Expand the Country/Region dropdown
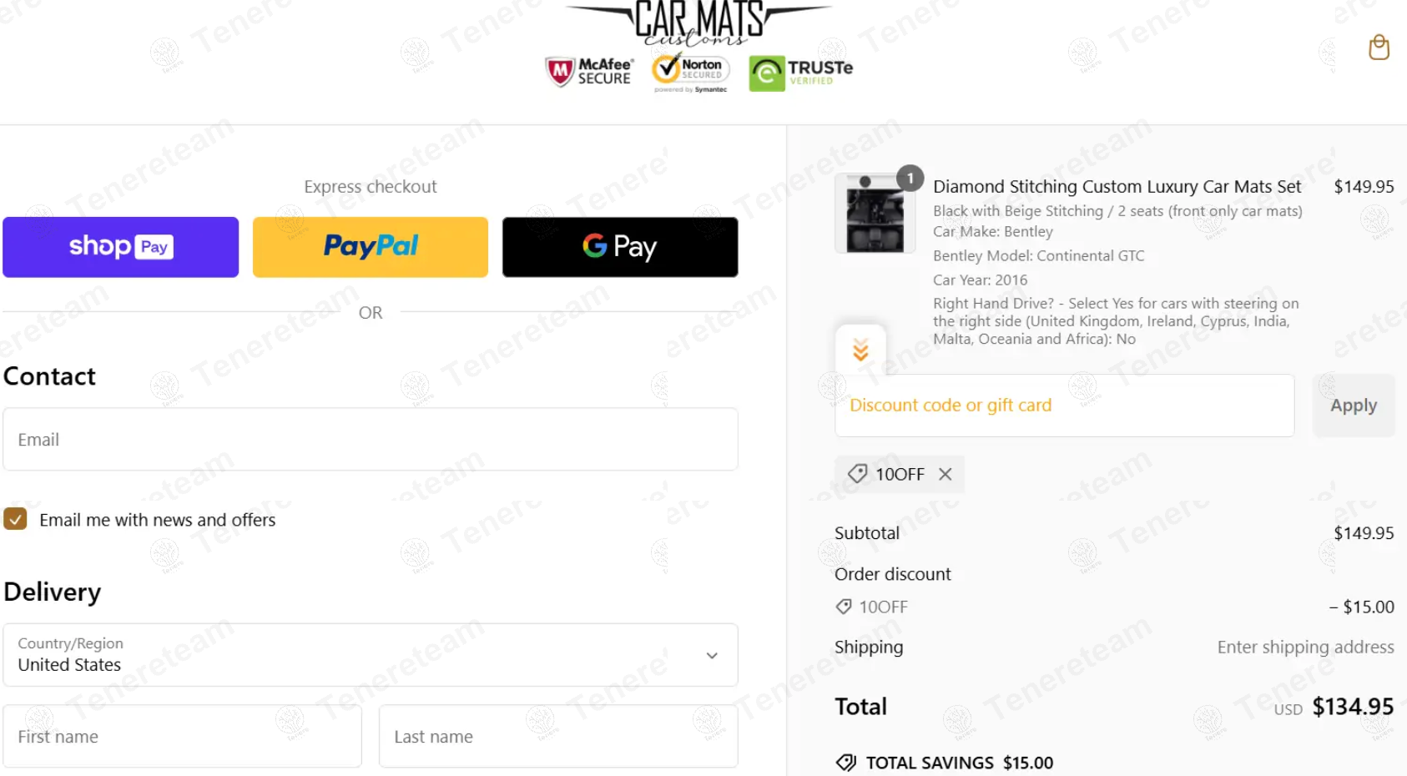The image size is (1407, 776). click(371, 655)
